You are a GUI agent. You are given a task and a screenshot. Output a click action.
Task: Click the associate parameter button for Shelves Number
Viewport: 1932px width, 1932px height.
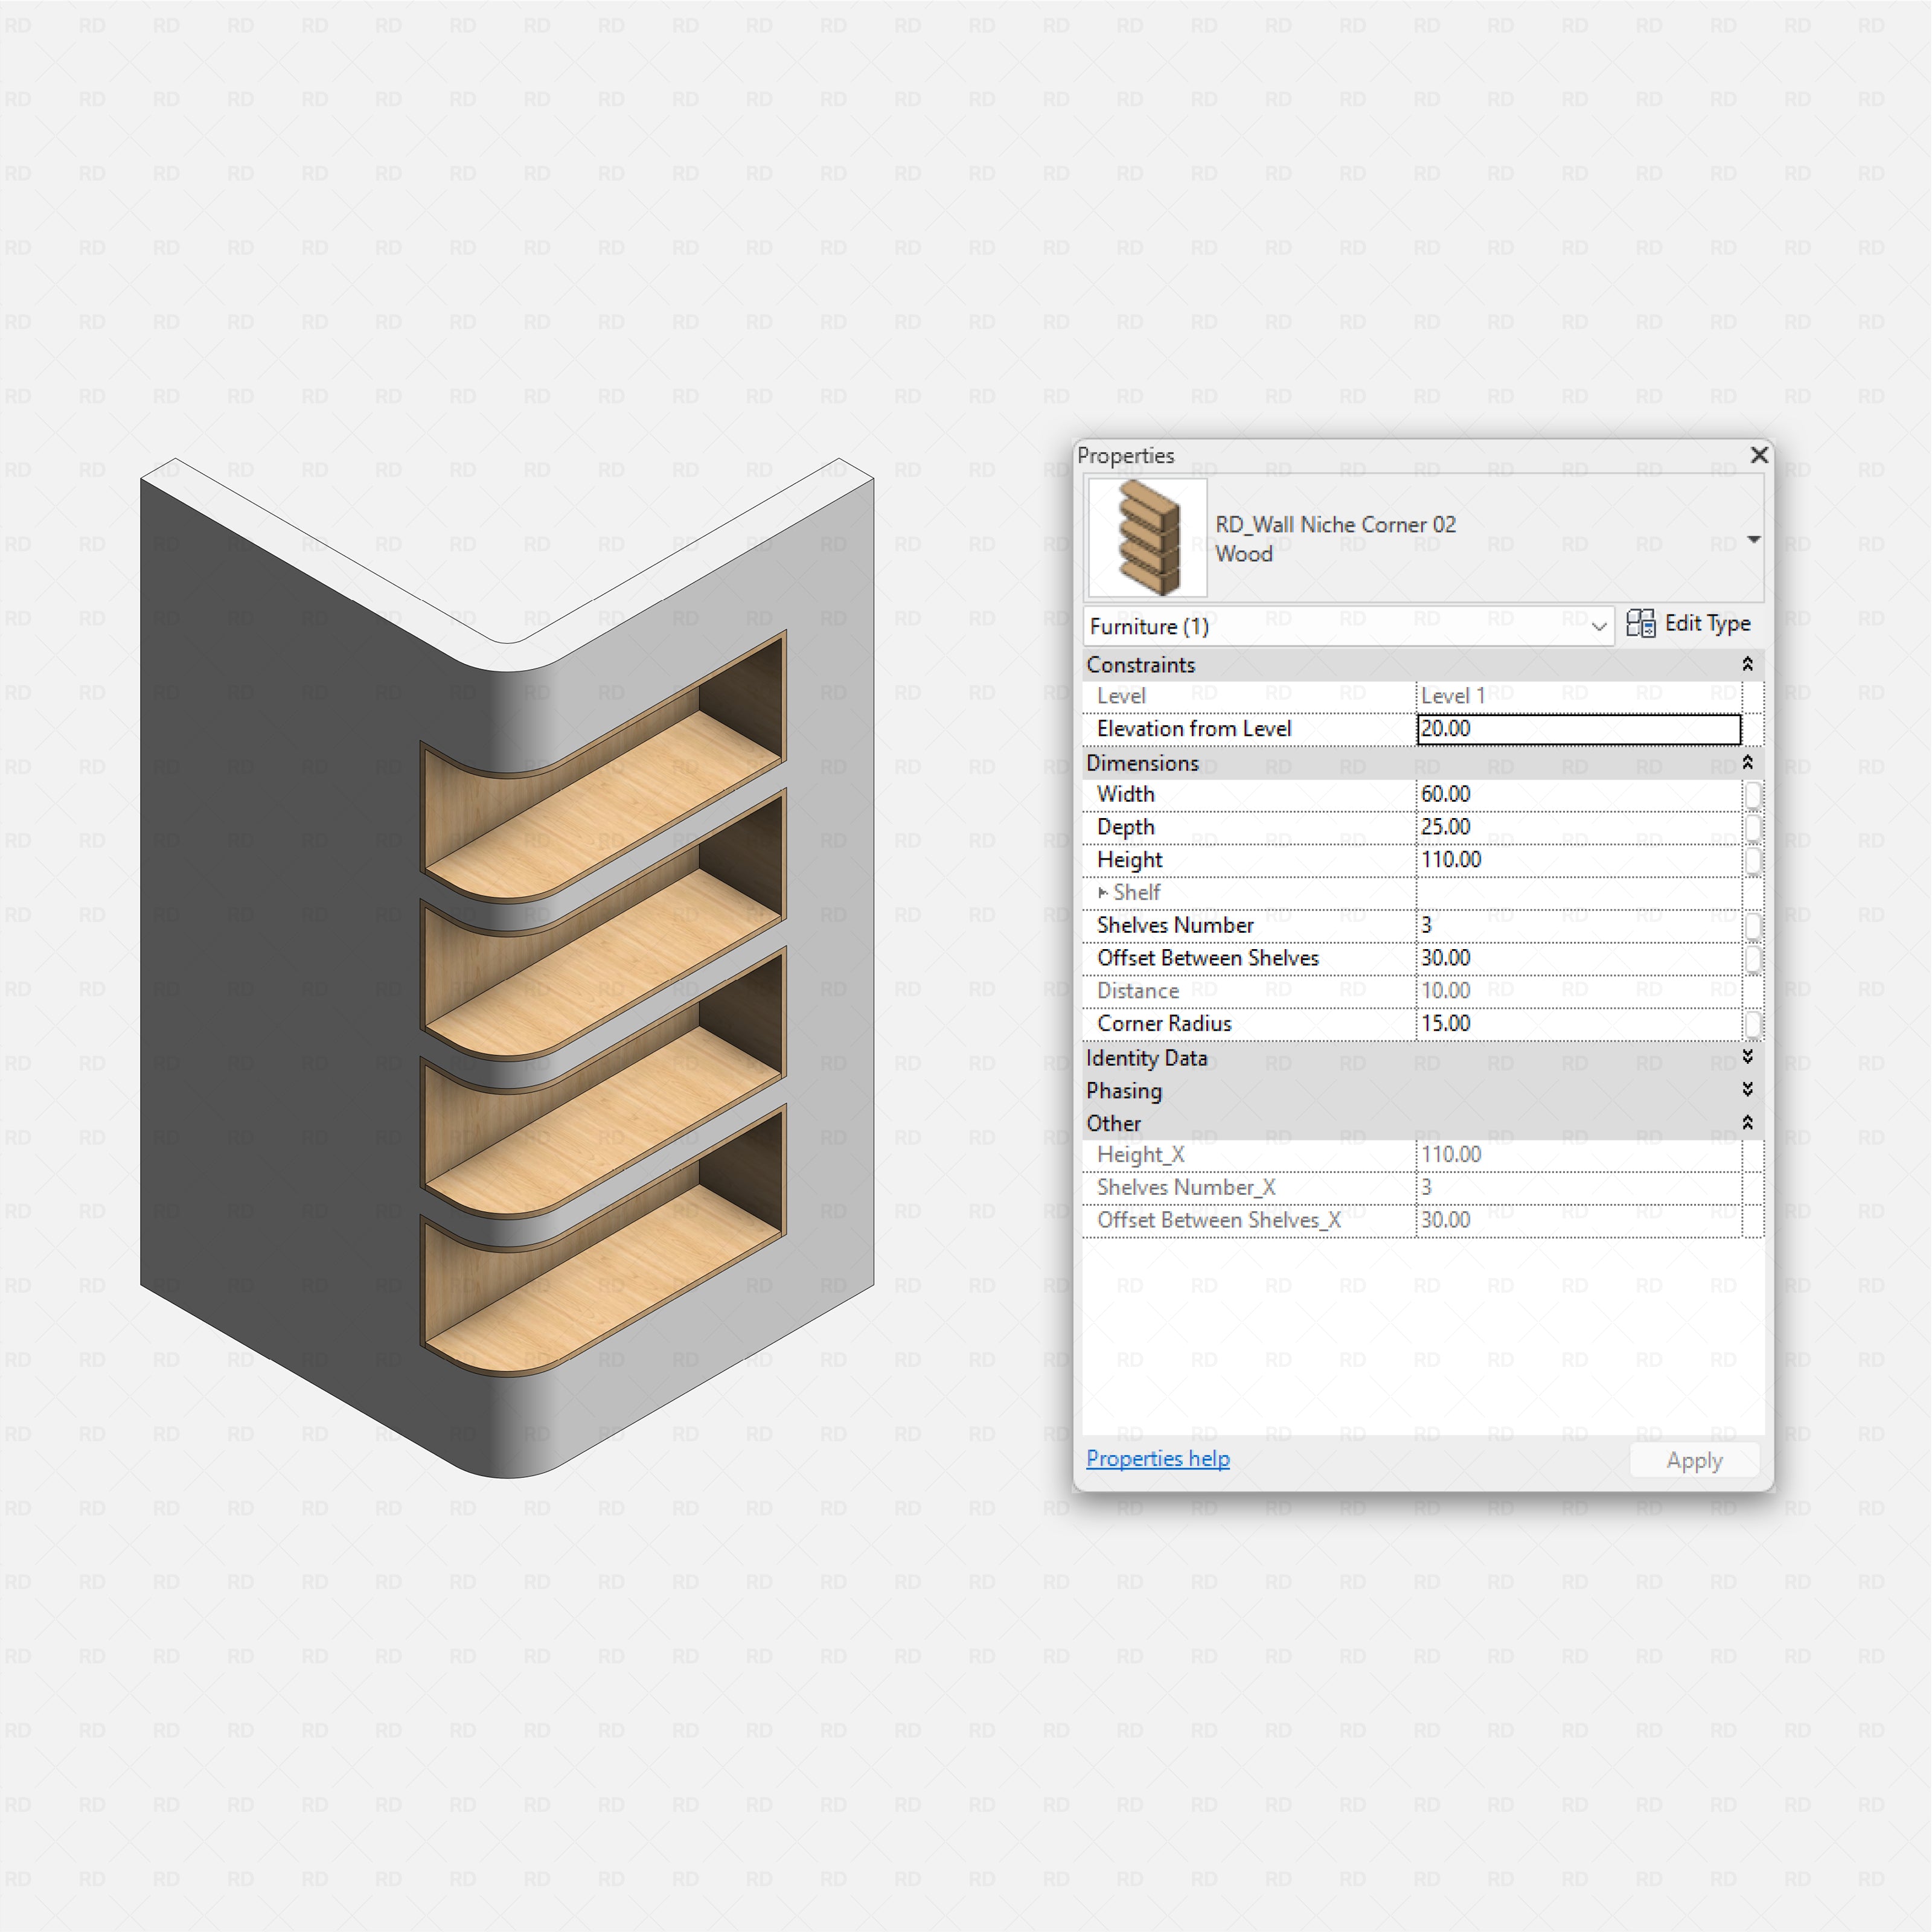[x=1753, y=925]
